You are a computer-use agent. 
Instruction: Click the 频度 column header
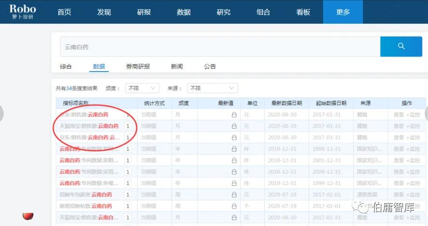point(184,103)
